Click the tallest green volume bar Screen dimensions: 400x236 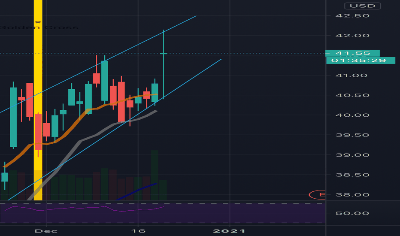click(155, 175)
